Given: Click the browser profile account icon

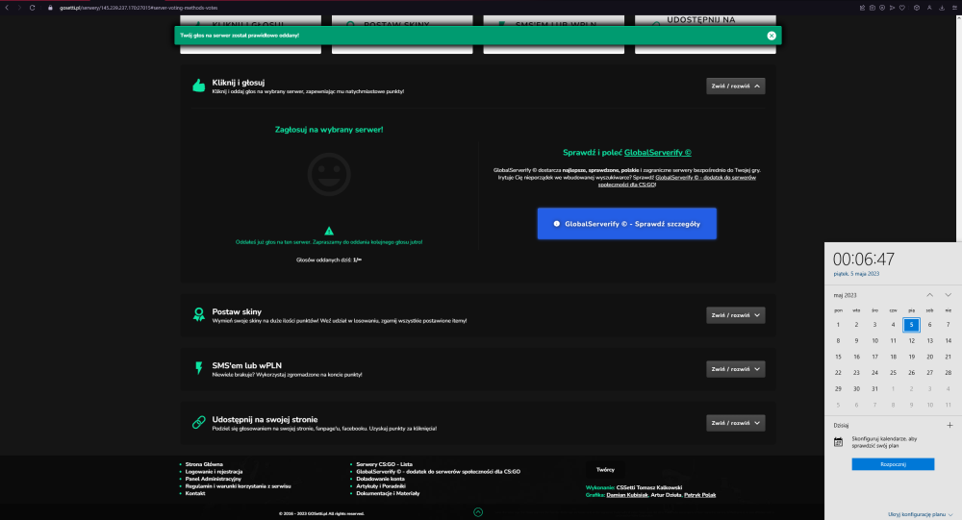Looking at the screenshot, I should tap(929, 8).
